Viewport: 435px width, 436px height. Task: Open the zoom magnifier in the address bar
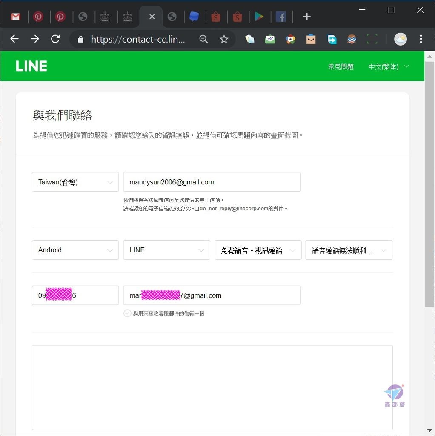point(203,39)
